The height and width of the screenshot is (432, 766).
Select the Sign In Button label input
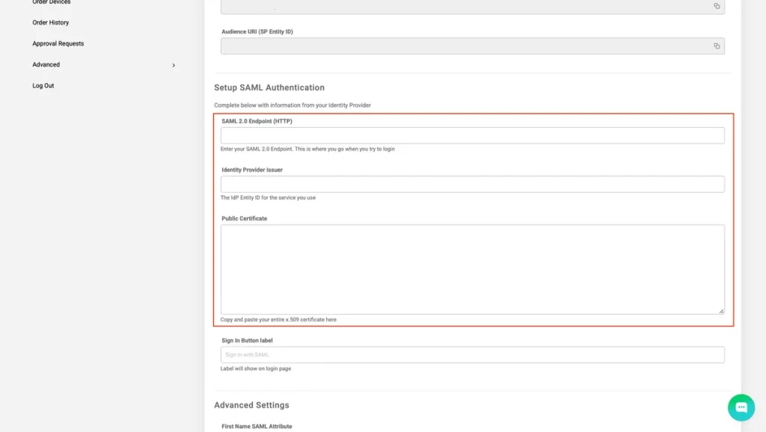(x=472, y=354)
